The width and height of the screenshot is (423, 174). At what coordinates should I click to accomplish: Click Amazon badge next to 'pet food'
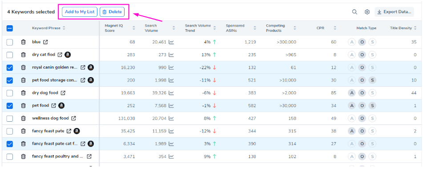pyautogui.click(x=61, y=105)
